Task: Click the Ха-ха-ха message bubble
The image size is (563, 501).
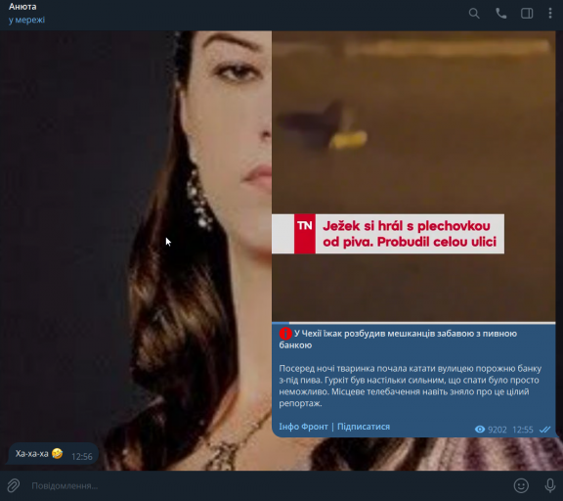Action: coord(53,454)
